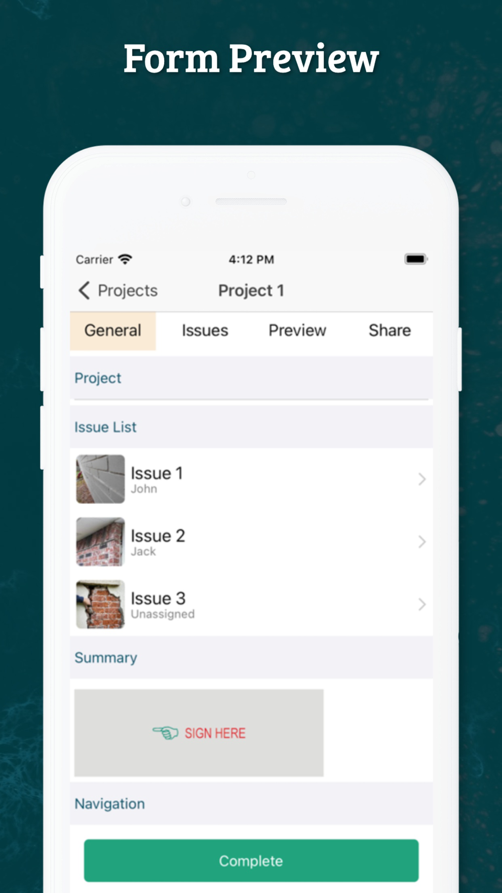Expand Issue 3 using its right chevron
502x893 pixels.
click(422, 604)
